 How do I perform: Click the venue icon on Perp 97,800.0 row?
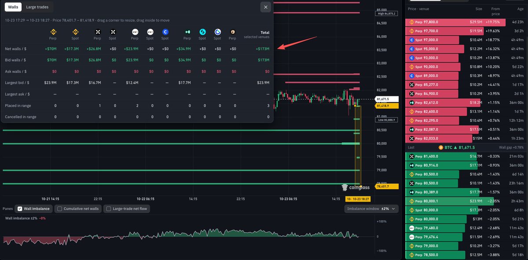point(412,22)
